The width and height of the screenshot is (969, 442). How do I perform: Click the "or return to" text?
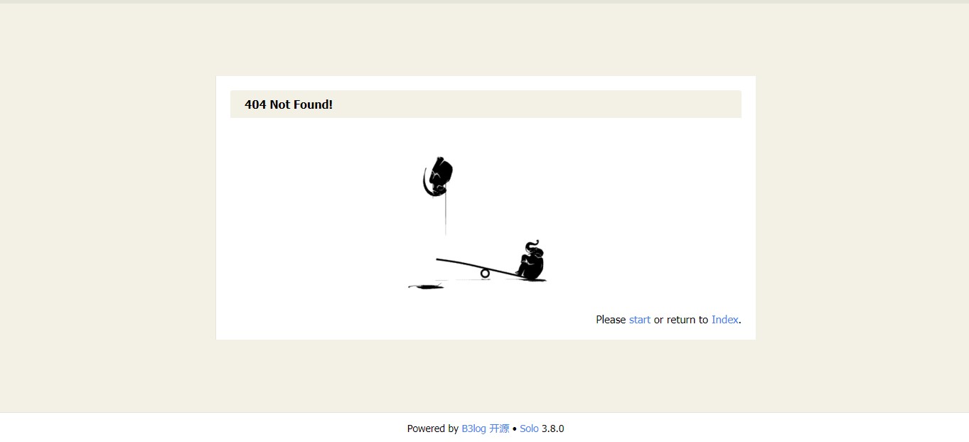point(681,320)
